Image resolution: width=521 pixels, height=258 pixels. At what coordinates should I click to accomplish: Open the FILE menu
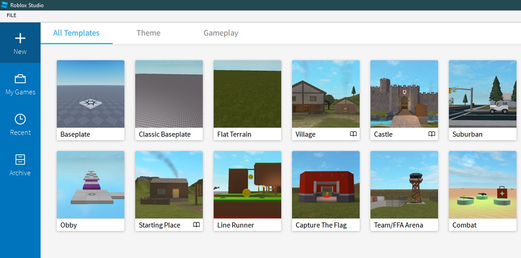pos(11,15)
